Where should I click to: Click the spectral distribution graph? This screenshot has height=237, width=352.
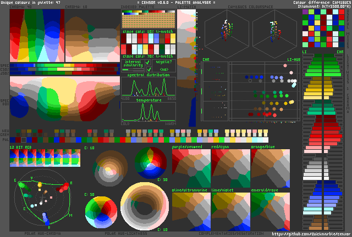[x=148, y=87]
